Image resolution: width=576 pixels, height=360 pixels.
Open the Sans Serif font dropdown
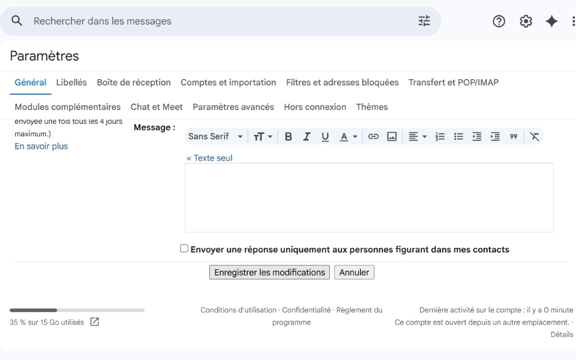[215, 136]
